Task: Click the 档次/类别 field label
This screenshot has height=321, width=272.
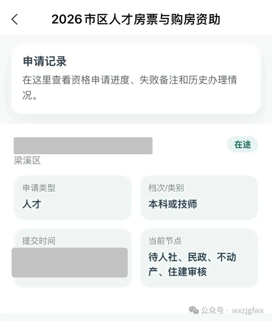Action: point(166,188)
